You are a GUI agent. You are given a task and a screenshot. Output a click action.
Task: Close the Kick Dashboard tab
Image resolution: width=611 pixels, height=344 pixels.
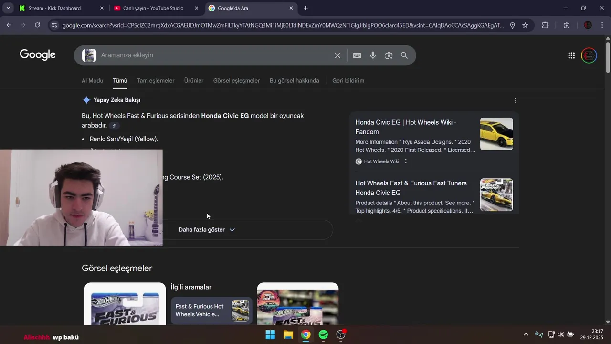(x=102, y=8)
